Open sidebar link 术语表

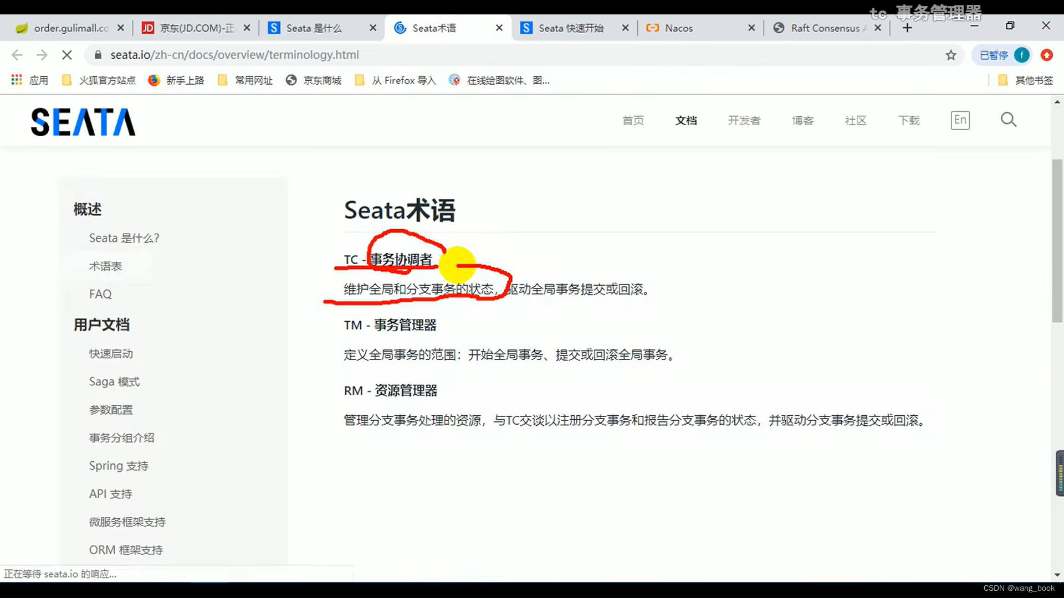click(x=105, y=266)
